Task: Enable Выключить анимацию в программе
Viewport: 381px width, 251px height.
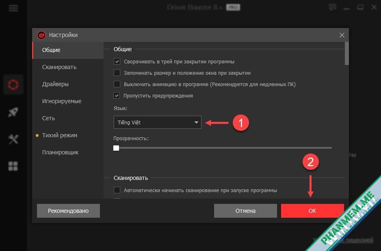Action: tap(117, 84)
